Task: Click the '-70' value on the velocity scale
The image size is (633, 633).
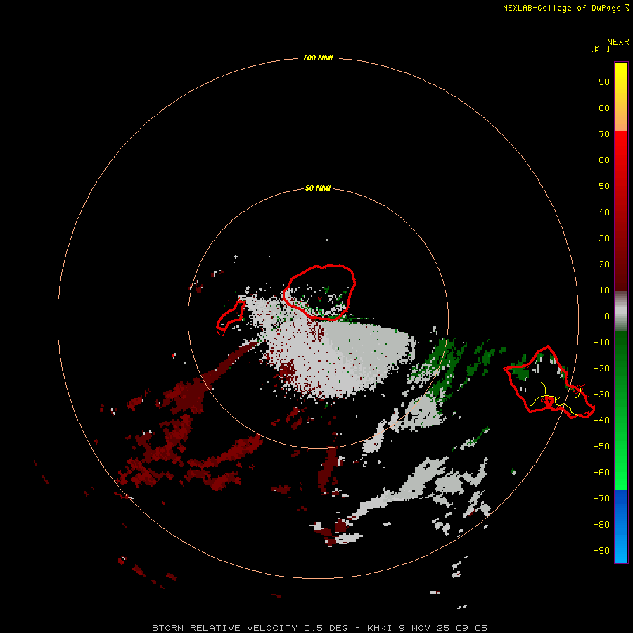Action: (601, 499)
